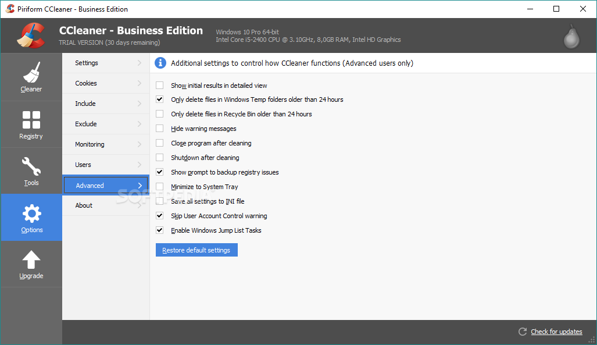The height and width of the screenshot is (345, 597).
Task: Expand the Include chevron arrow
Action: (140, 104)
